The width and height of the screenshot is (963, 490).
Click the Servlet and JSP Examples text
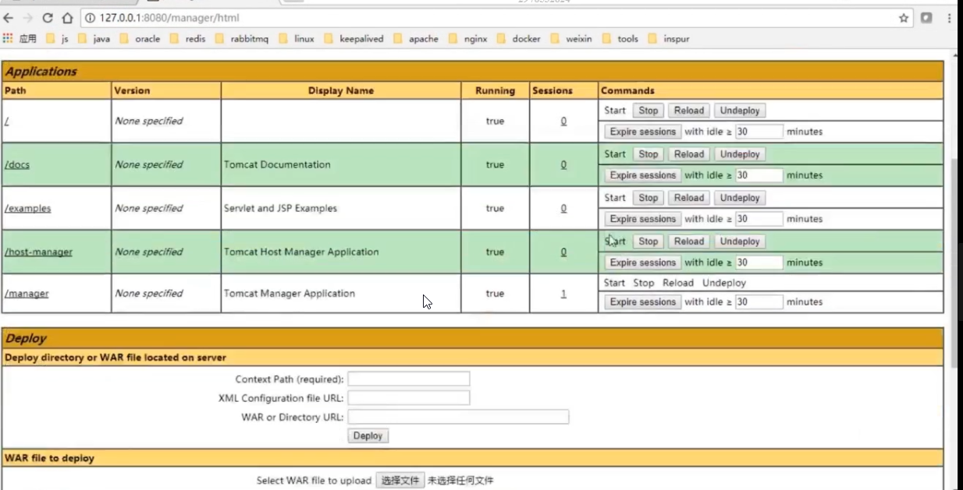coord(280,209)
